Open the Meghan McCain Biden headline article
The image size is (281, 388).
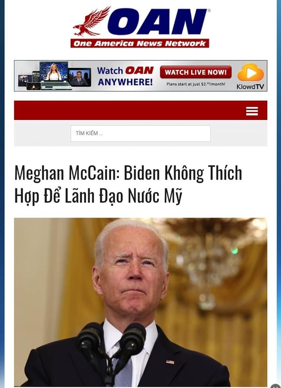pos(128,184)
